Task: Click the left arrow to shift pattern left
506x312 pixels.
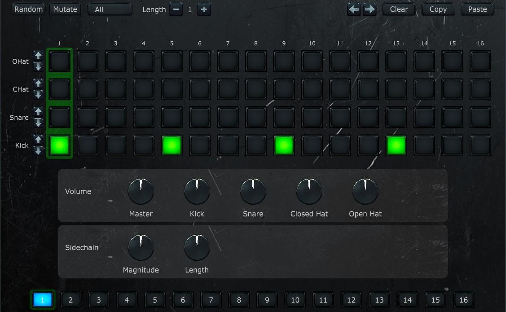Action: pos(354,9)
